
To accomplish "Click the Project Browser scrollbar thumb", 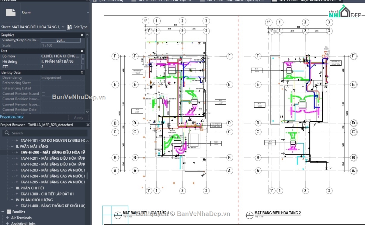I will 88,176.
